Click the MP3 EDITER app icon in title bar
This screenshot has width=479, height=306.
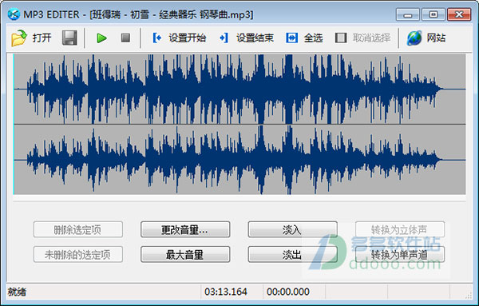tap(14, 14)
